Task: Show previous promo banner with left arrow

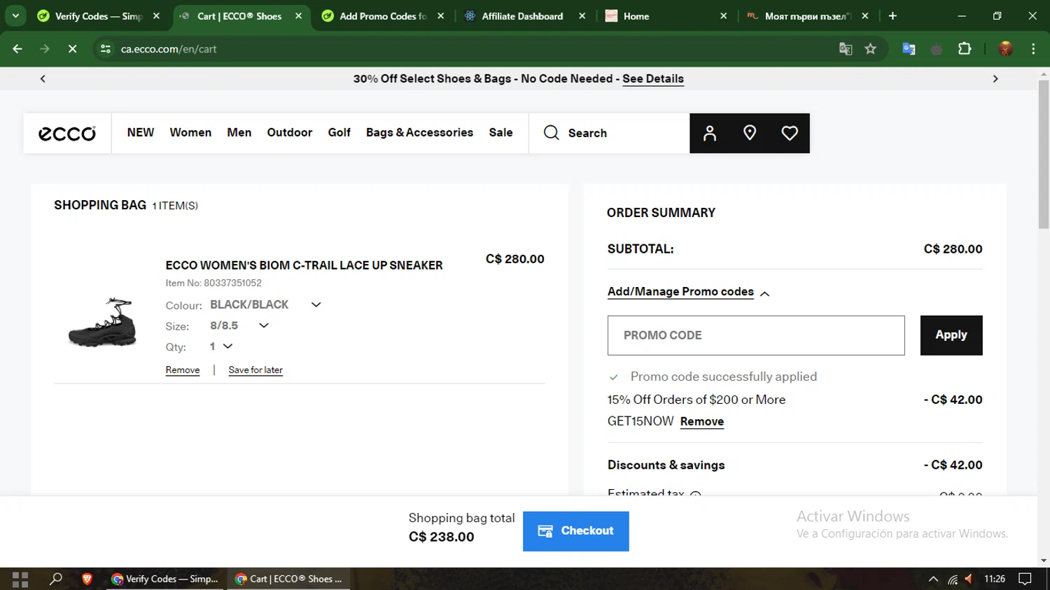Action: 43,79
